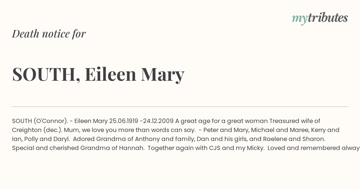This screenshot has width=360, height=189.
Task: Click the horizontal divider line
Action: [180, 106]
